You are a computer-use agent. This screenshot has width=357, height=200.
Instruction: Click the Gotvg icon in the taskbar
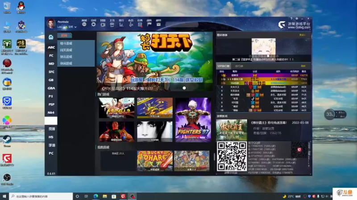(123, 196)
